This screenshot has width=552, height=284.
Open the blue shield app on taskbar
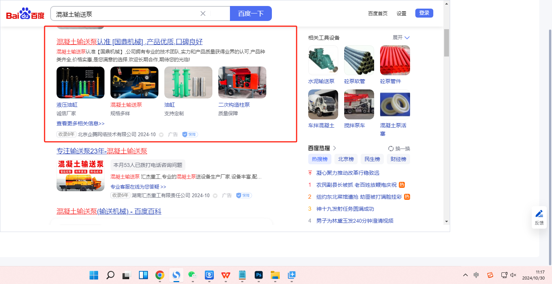click(x=209, y=275)
